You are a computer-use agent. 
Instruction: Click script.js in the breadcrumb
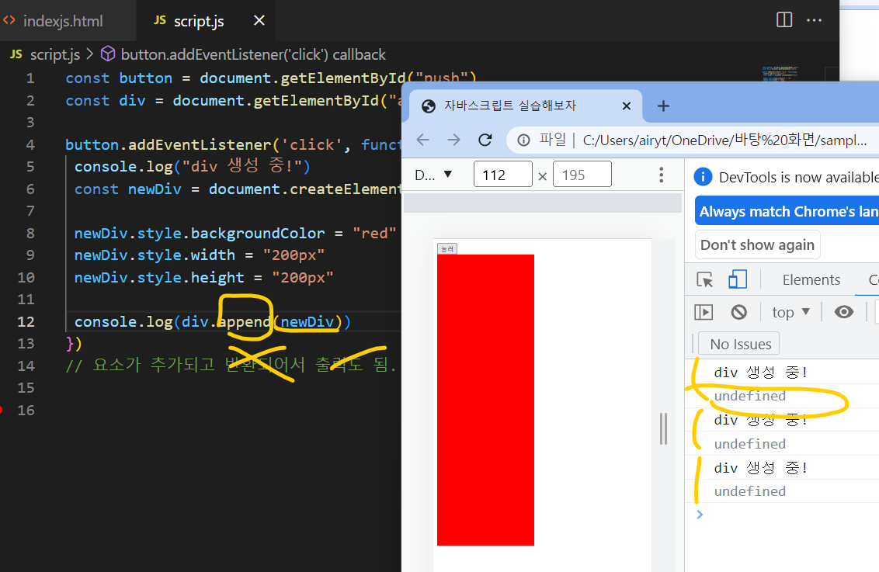(x=54, y=54)
